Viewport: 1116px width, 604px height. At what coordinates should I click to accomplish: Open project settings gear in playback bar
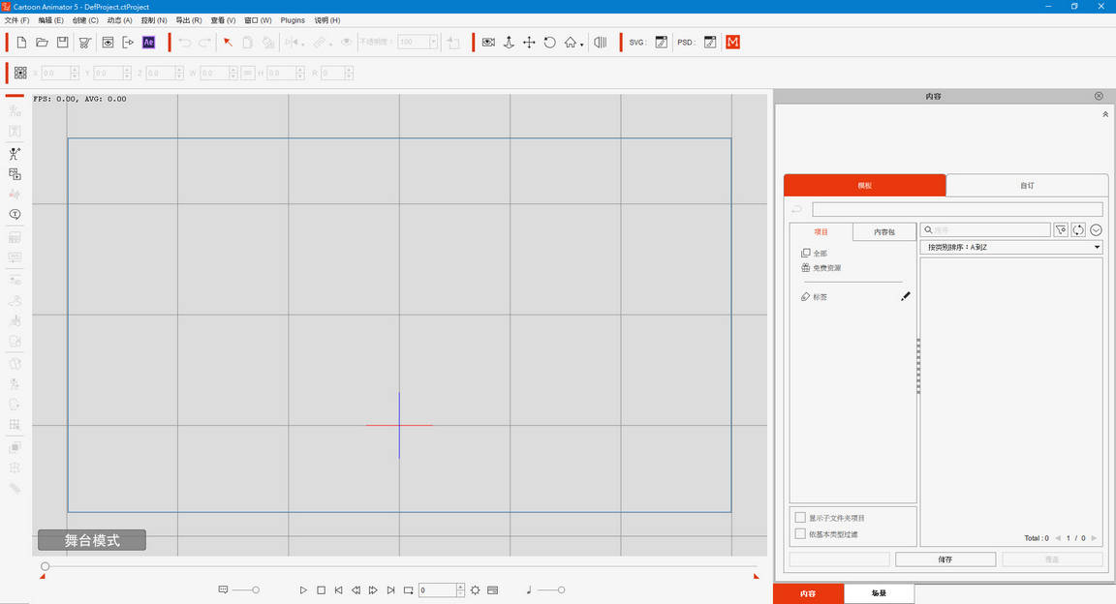pyautogui.click(x=475, y=590)
